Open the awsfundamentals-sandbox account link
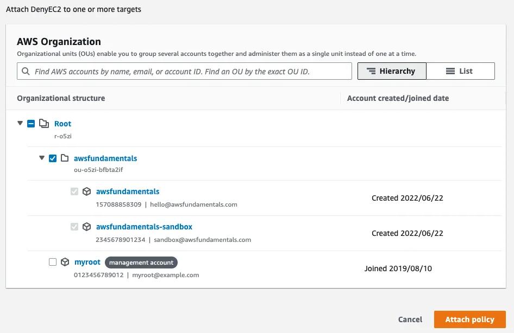This screenshot has width=514, height=333. [x=144, y=227]
